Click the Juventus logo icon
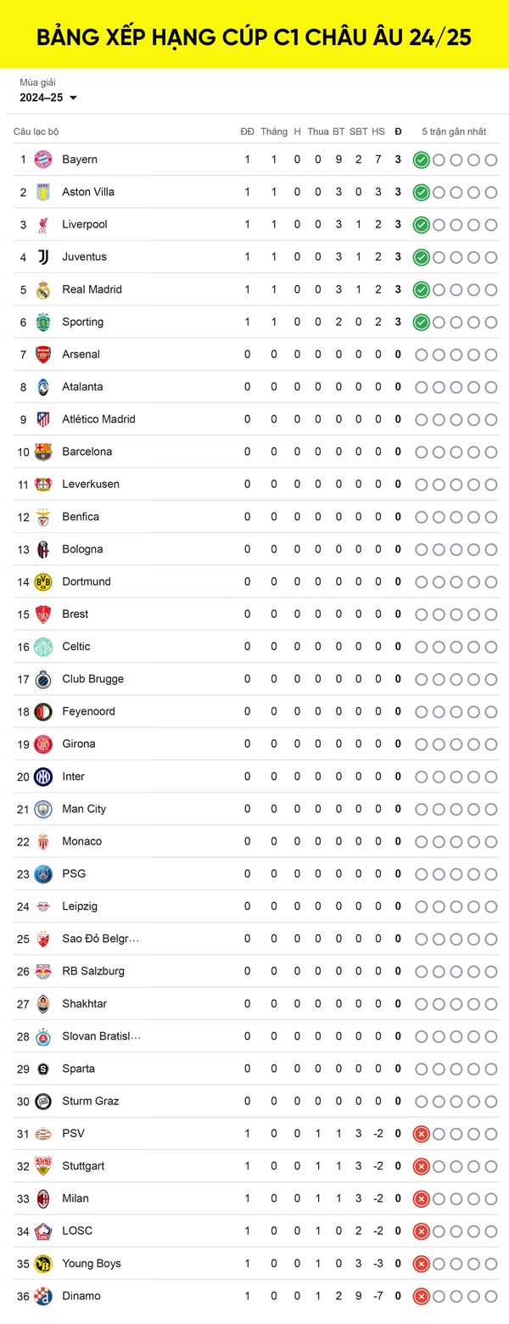The image size is (509, 1324). 43,257
